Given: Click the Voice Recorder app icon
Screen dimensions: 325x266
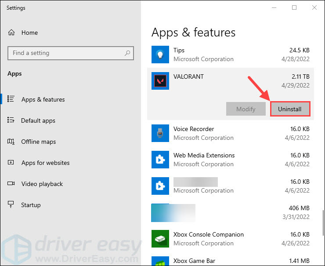Looking at the screenshot, I should 160,133.
